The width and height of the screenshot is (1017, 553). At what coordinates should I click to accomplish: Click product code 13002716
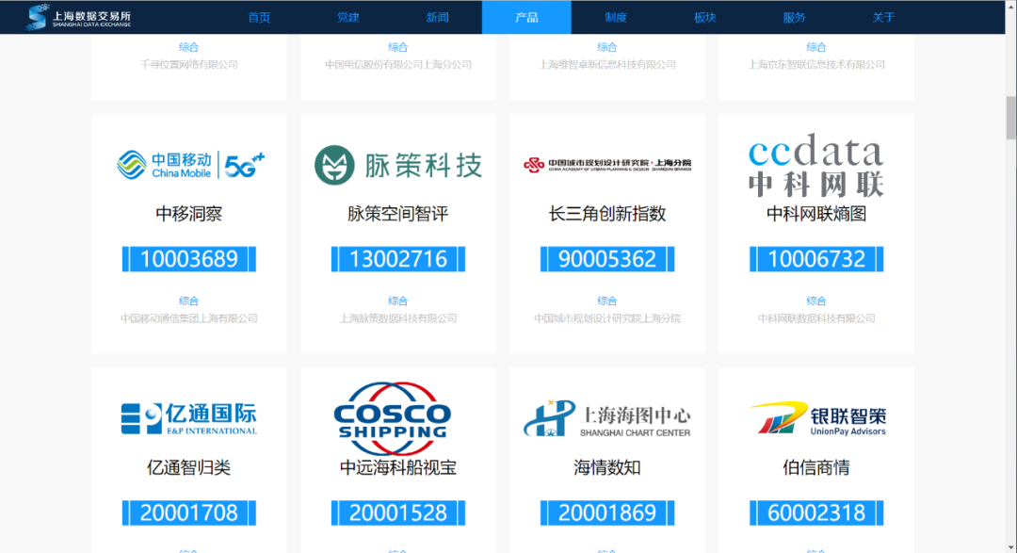click(398, 259)
